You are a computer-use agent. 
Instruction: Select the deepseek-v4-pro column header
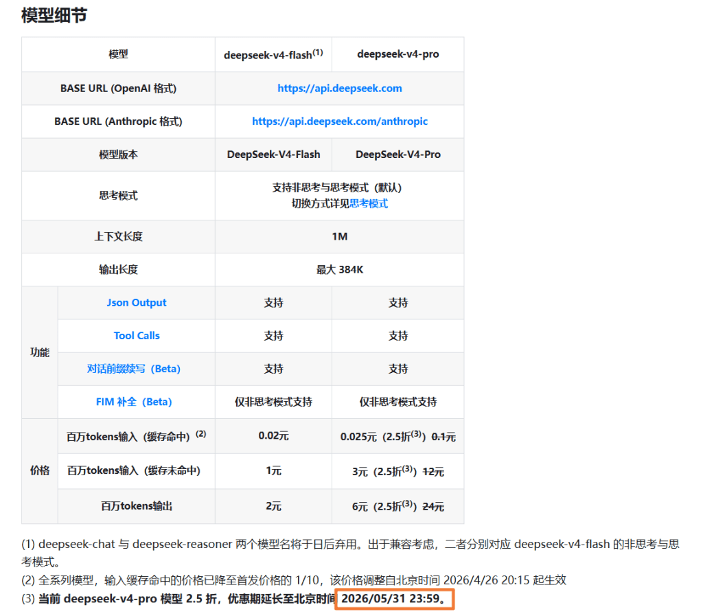point(397,54)
